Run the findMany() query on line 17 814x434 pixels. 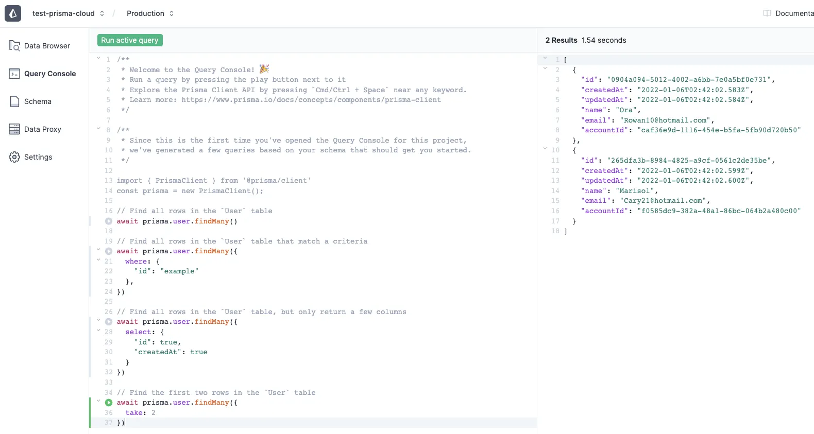tap(109, 221)
